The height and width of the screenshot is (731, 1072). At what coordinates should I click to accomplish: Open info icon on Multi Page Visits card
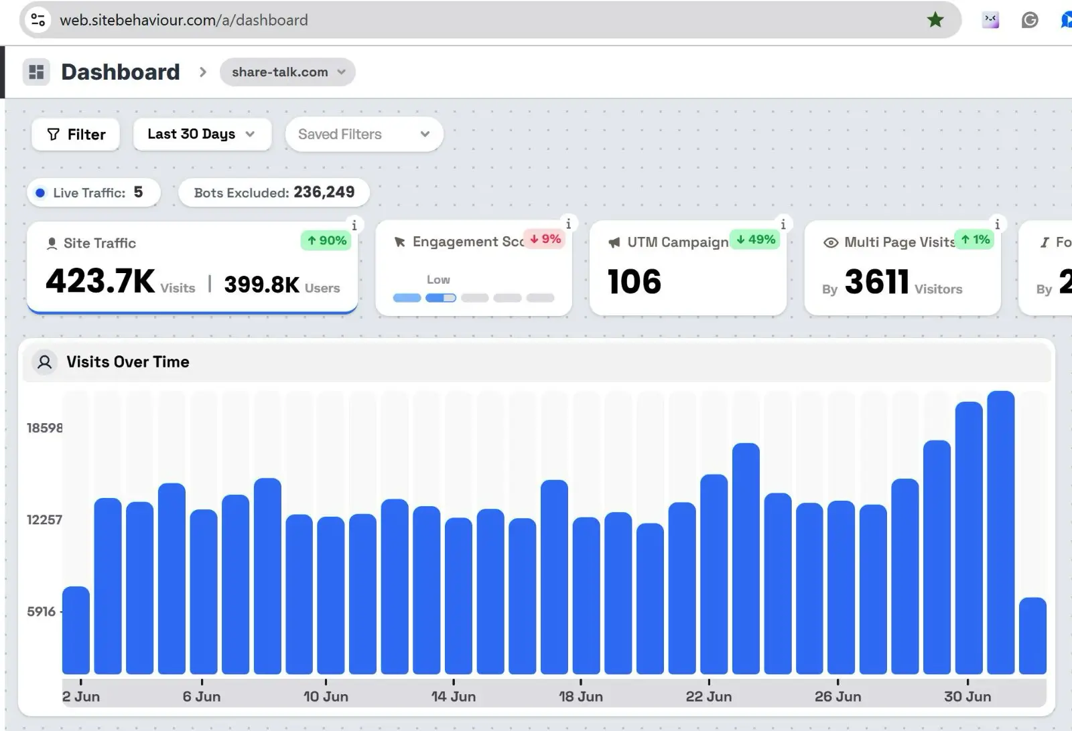click(x=997, y=224)
